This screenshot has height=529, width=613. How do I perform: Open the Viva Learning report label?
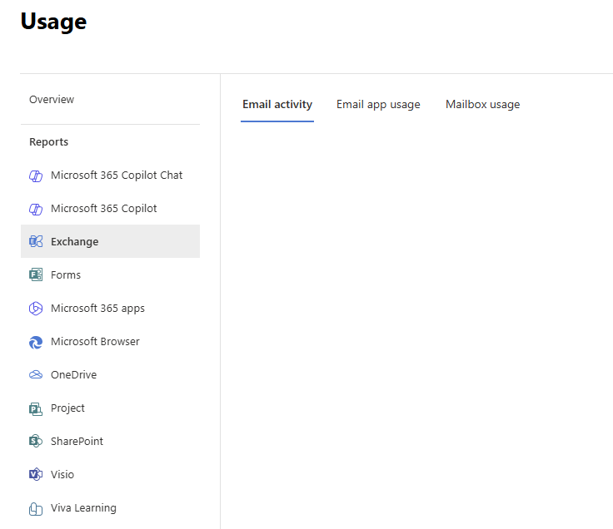[83, 508]
